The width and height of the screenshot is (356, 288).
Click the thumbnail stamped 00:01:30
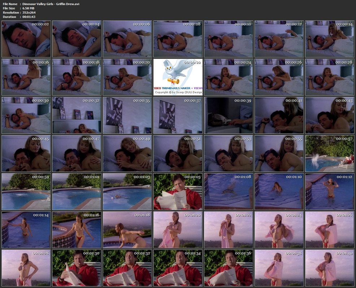[x=77, y=268]
